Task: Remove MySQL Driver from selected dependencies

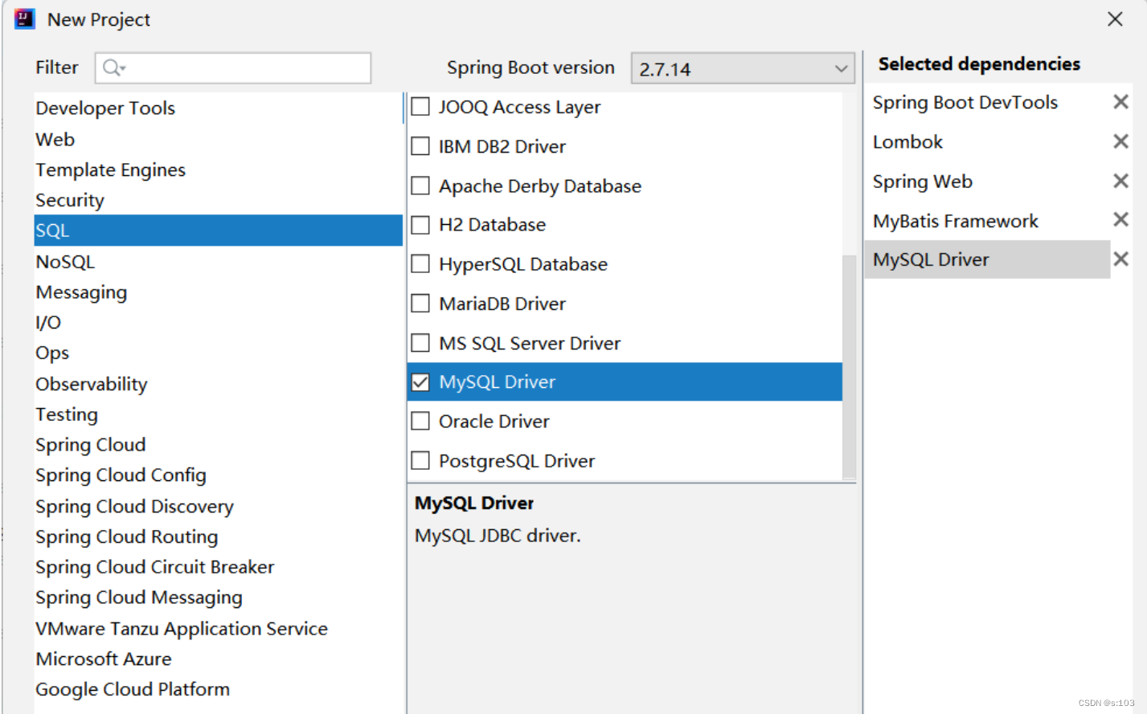Action: (1120, 259)
